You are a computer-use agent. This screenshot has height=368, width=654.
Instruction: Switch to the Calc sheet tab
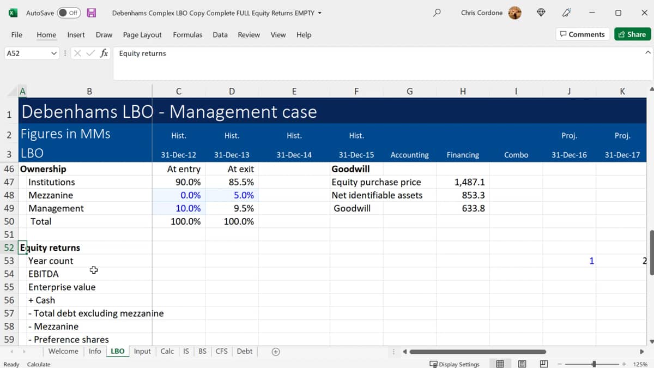point(167,351)
